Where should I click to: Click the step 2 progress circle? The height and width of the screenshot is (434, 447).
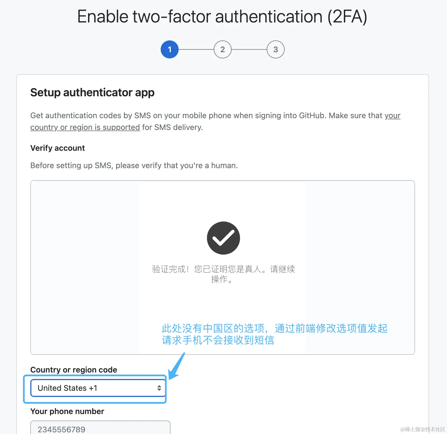tap(222, 49)
